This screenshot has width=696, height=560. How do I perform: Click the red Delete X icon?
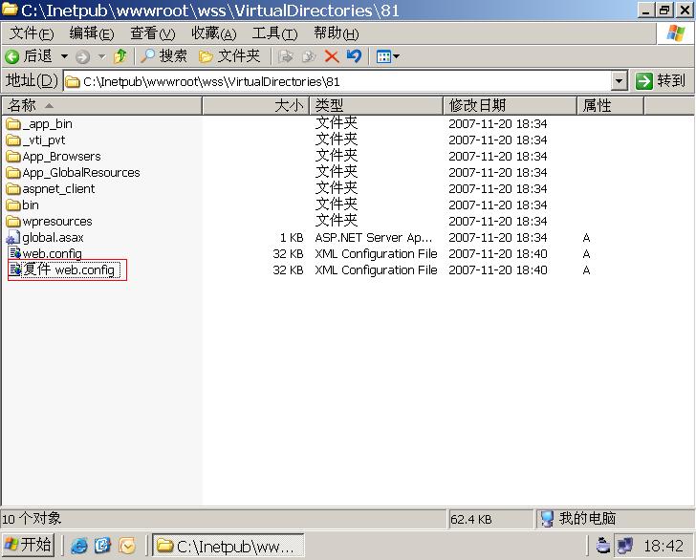click(332, 56)
